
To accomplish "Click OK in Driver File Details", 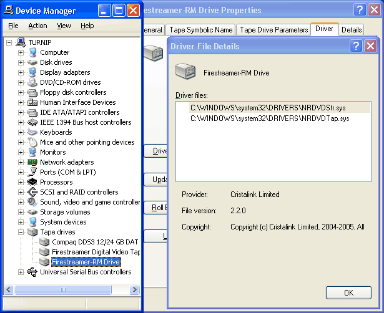I will (348, 292).
